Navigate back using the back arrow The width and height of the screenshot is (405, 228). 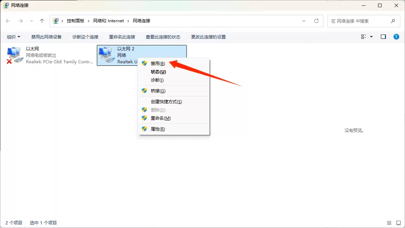8,21
